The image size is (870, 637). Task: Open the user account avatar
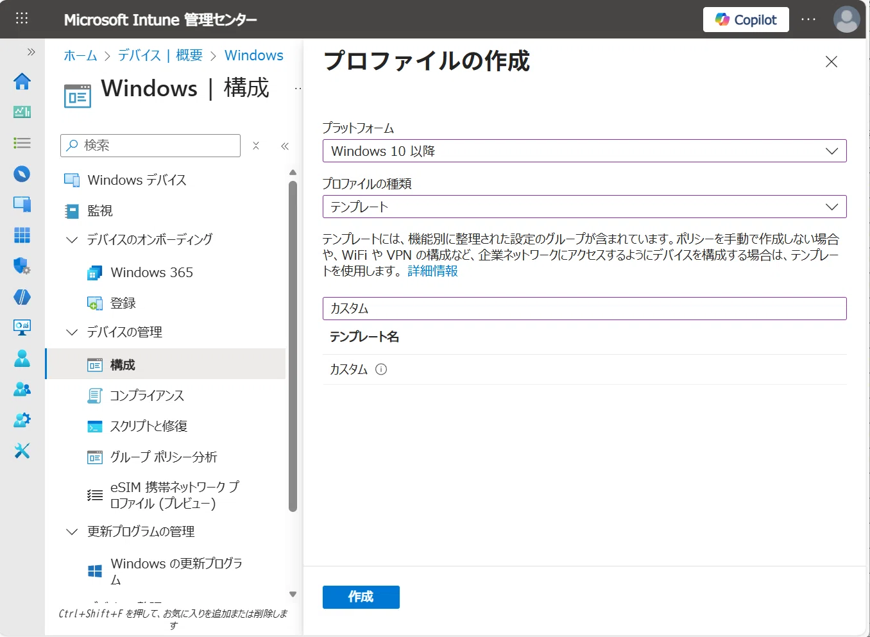pyautogui.click(x=846, y=19)
